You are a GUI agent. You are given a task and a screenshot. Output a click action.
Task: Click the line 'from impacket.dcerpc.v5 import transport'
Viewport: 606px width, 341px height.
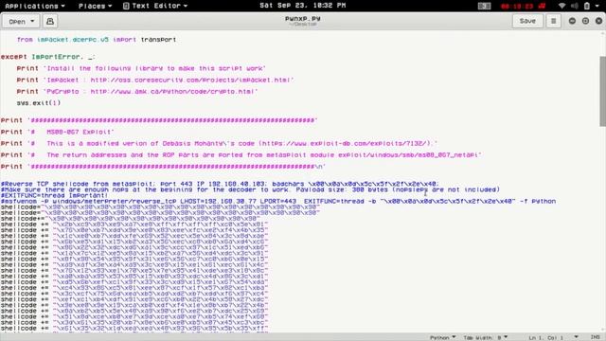point(97,40)
